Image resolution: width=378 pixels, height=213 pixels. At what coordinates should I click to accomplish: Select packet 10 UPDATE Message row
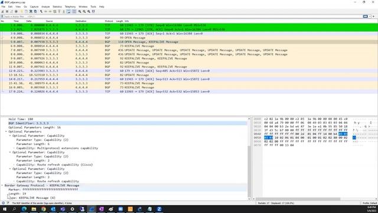click(189, 63)
